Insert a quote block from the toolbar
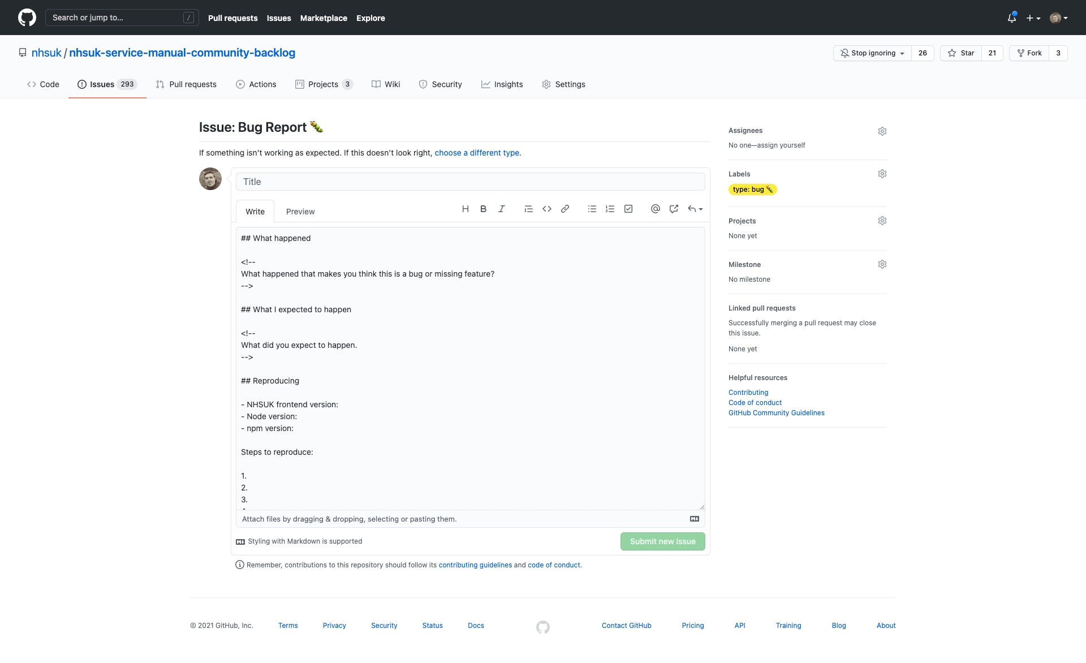 (528, 209)
